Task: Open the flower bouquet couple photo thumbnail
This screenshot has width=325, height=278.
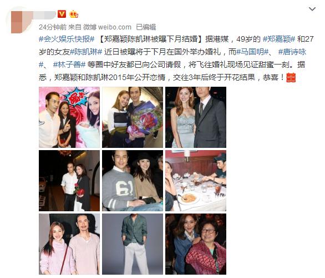Action: (x=133, y=117)
